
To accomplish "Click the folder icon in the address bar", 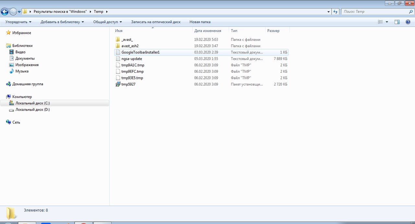I will pyautogui.click(x=25, y=12).
